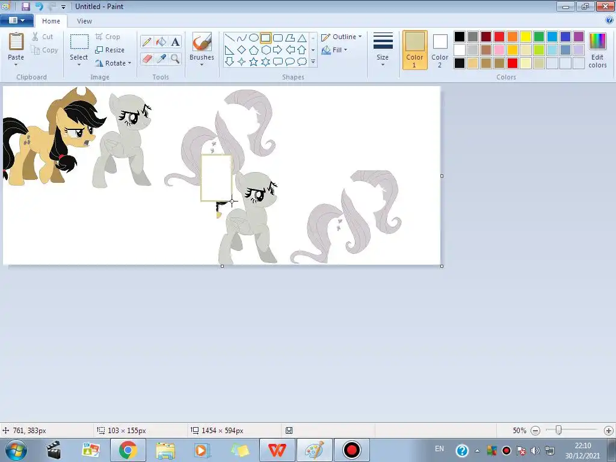Click the Save icon in quick access toolbar

[25, 6]
